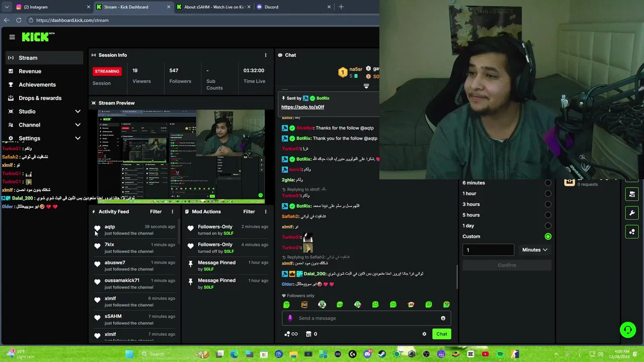Click the aqtp follower entry
The height and width of the screenshot is (362, 644).
pos(134,230)
